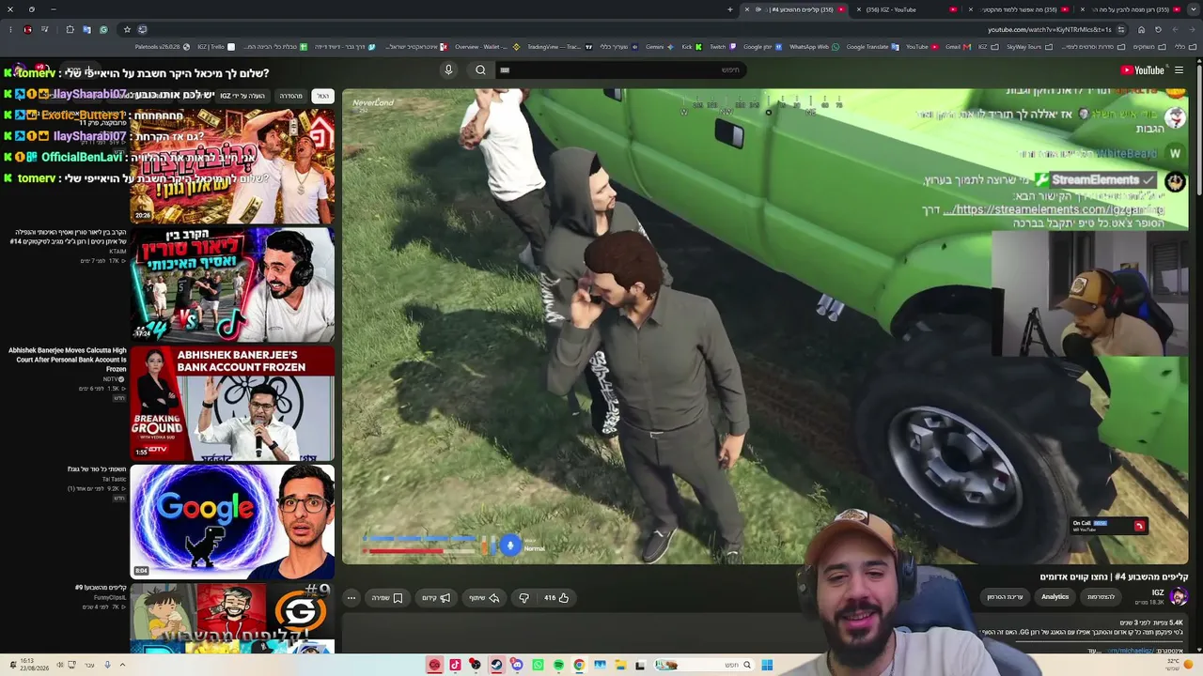1203x676 pixels.
Task: Save the video with the שמירה bookmark button
Action: click(387, 597)
